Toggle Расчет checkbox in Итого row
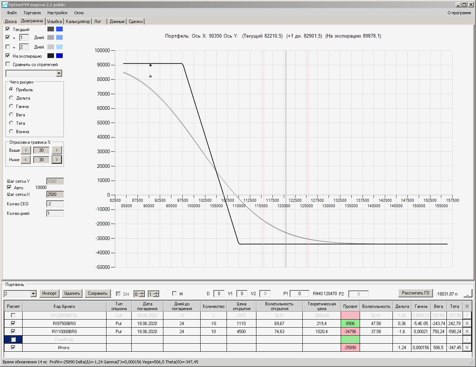Viewport: 476px width, 367px height. coord(13,347)
